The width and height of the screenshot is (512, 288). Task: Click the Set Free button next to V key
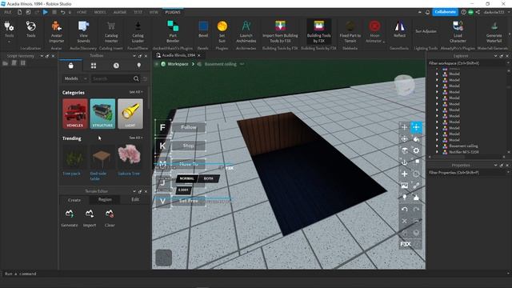189,201
